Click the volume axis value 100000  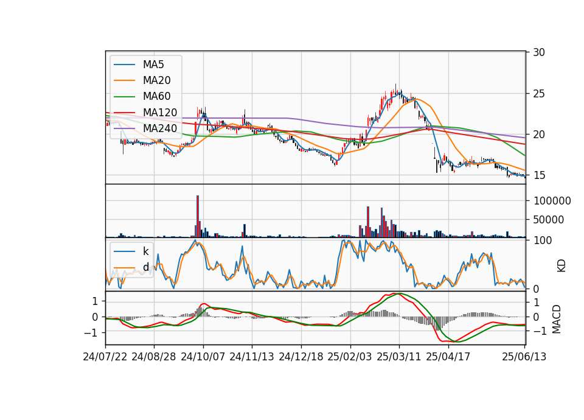point(552,201)
